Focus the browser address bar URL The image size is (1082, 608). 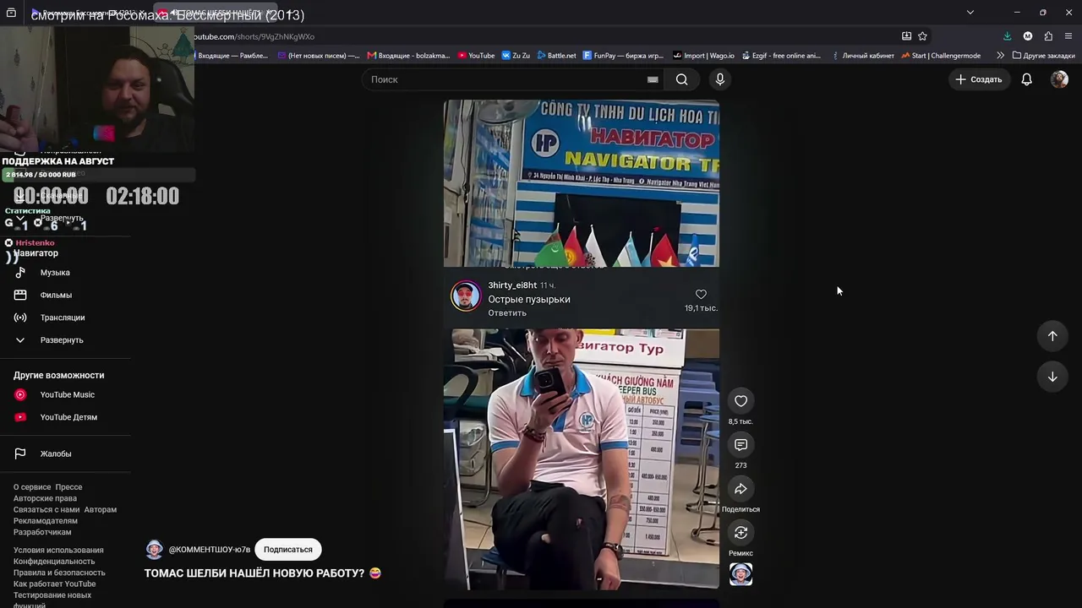pos(541,36)
